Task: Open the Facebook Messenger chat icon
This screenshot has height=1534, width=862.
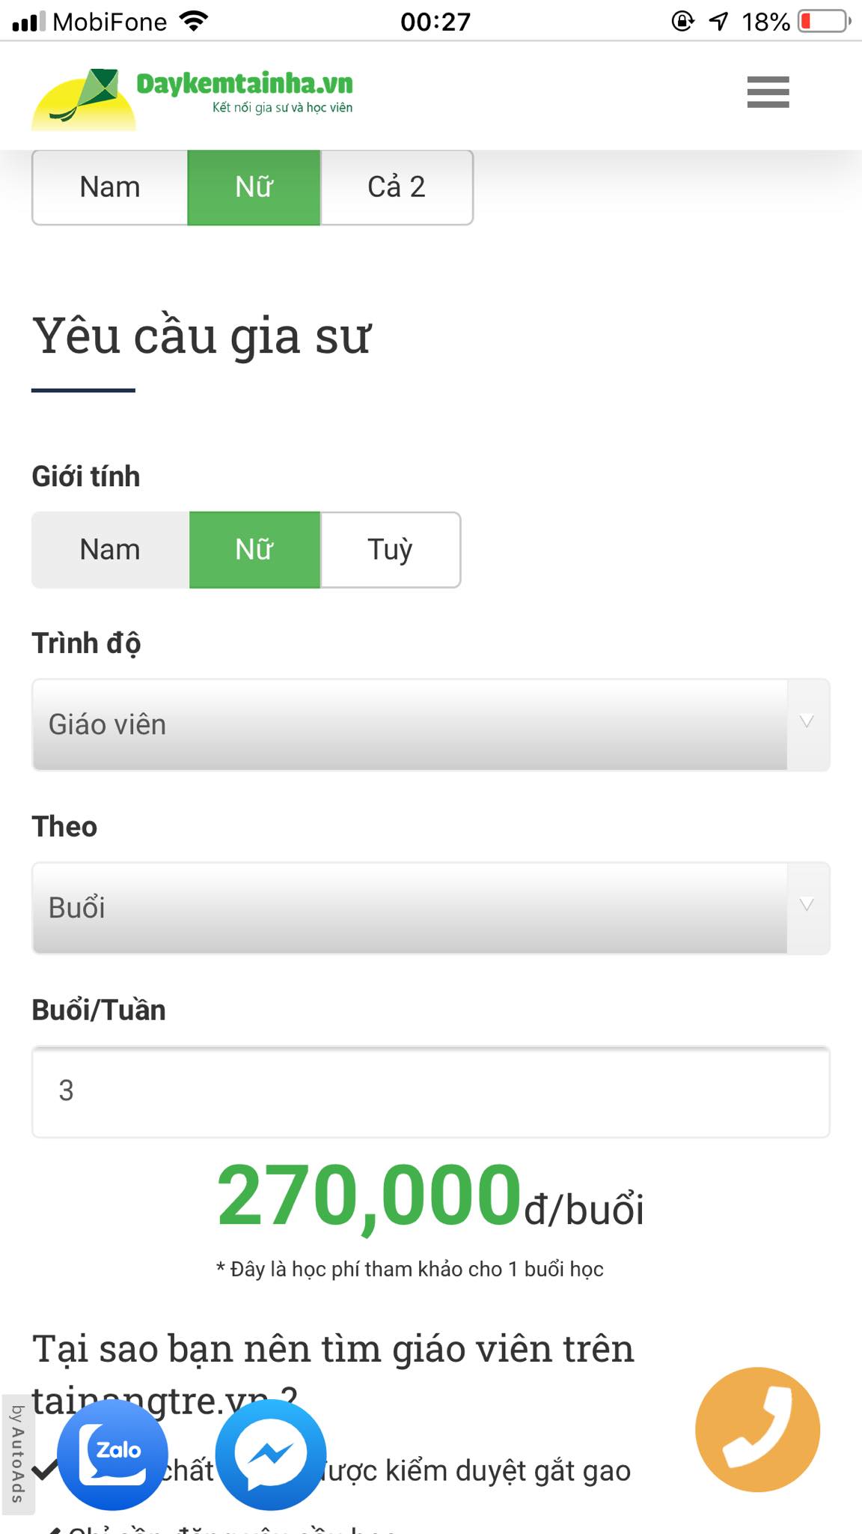Action: [269, 1449]
